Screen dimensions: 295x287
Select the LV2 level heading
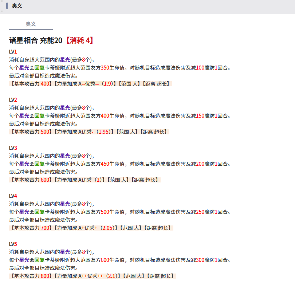13,100
